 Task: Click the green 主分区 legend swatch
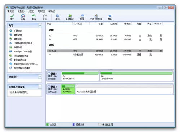48,124
